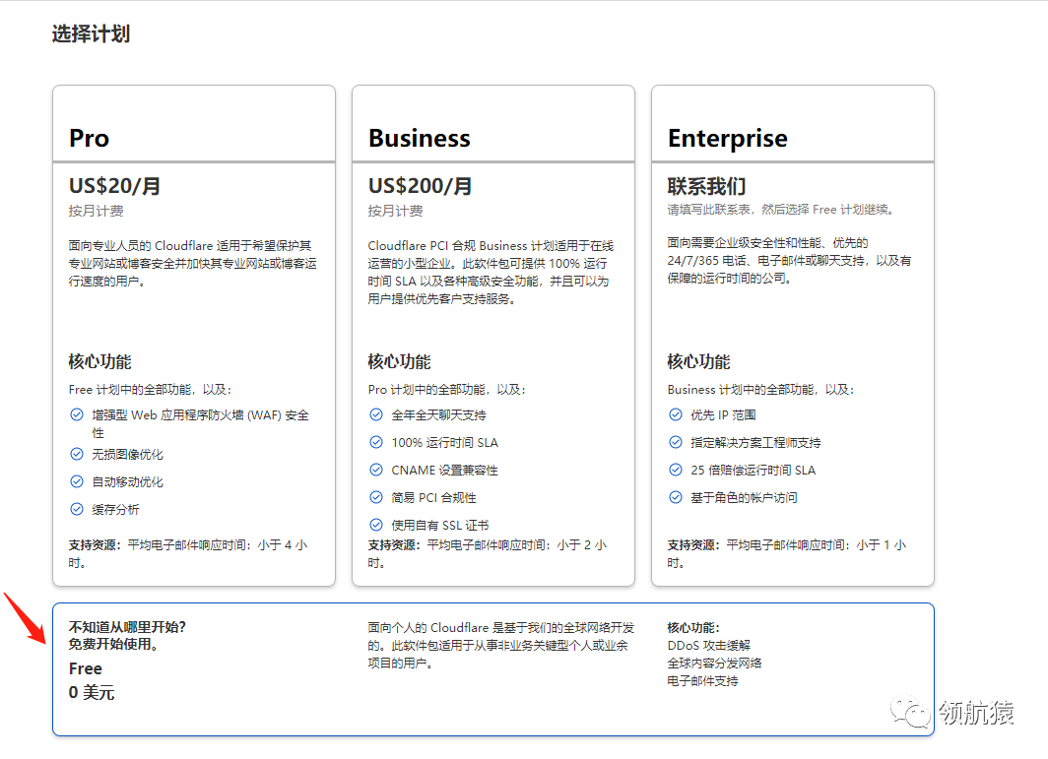Click the checkmark beside CNAME 设置兼容性
This screenshot has height=759, width=1048.
tap(375, 470)
